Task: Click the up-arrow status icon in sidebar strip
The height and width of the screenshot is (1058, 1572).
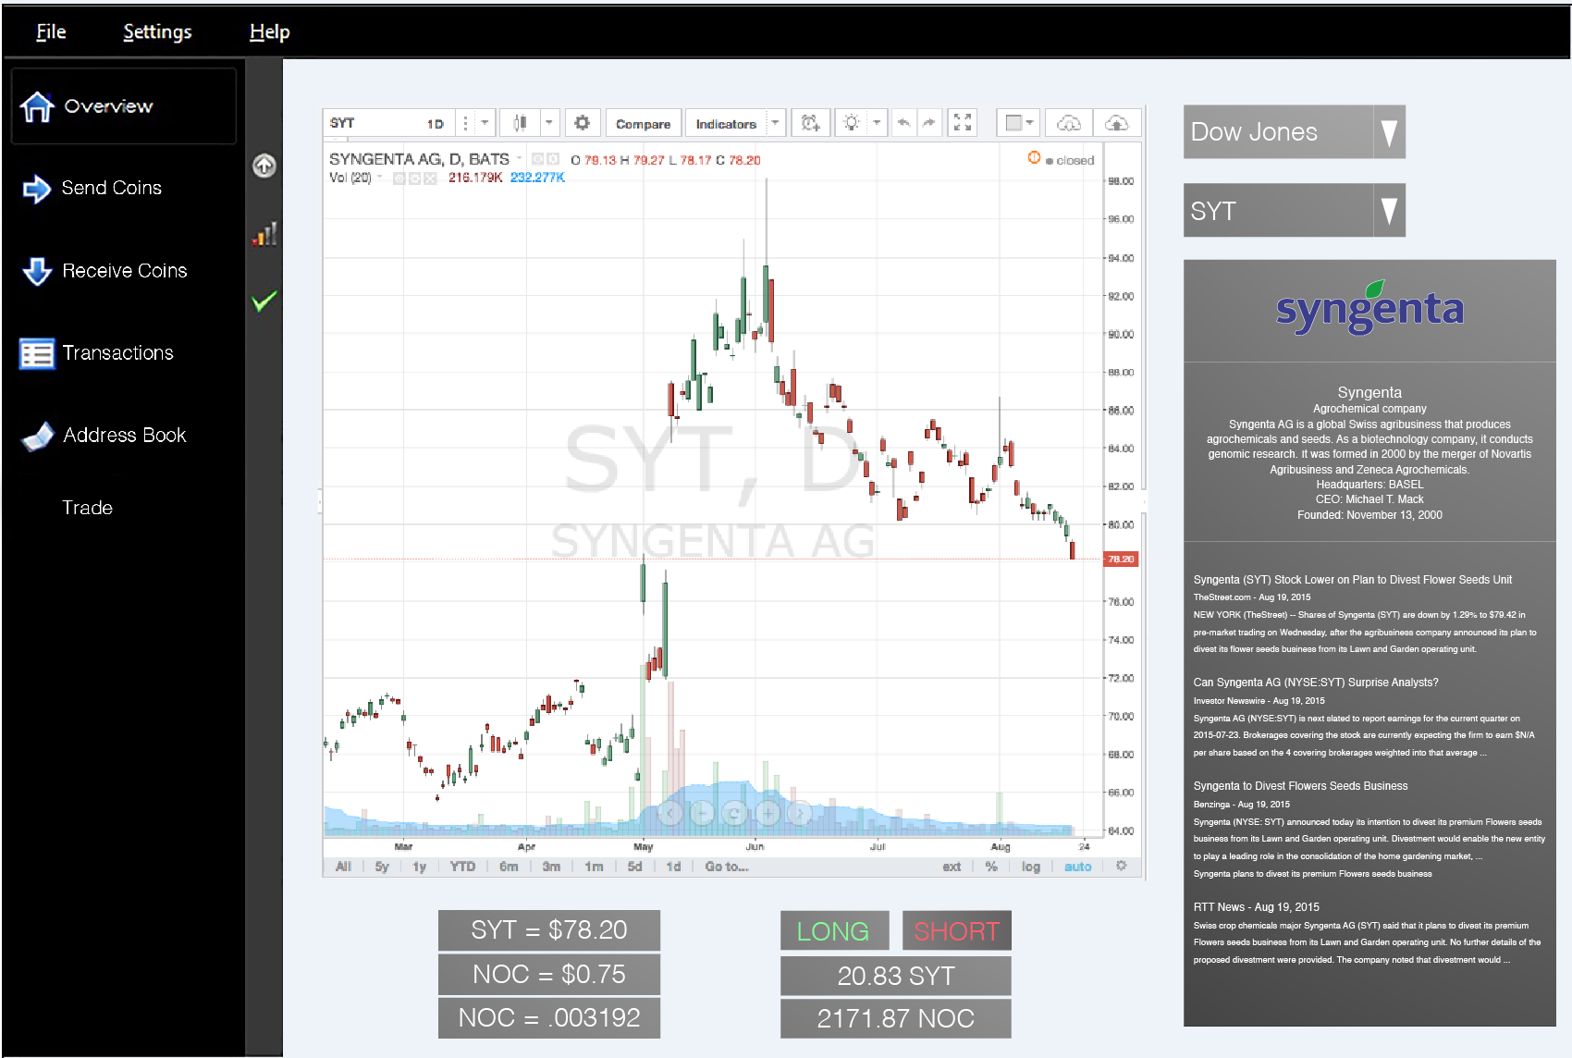Action: [264, 166]
